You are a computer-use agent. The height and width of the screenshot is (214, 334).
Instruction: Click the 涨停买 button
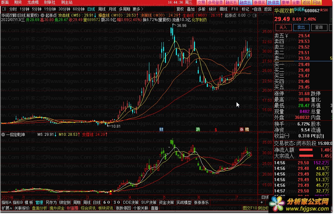coord(259,3)
